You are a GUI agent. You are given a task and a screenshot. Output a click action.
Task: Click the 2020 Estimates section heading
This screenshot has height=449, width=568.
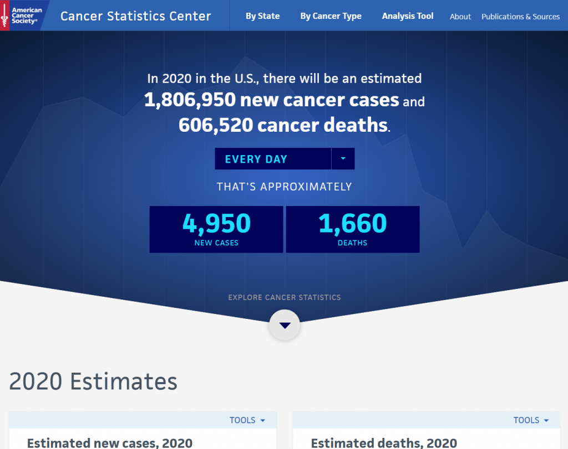pos(93,381)
